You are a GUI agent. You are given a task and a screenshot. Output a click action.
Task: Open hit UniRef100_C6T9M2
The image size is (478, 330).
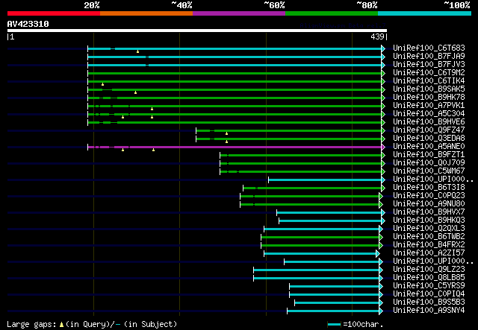tap(429, 73)
